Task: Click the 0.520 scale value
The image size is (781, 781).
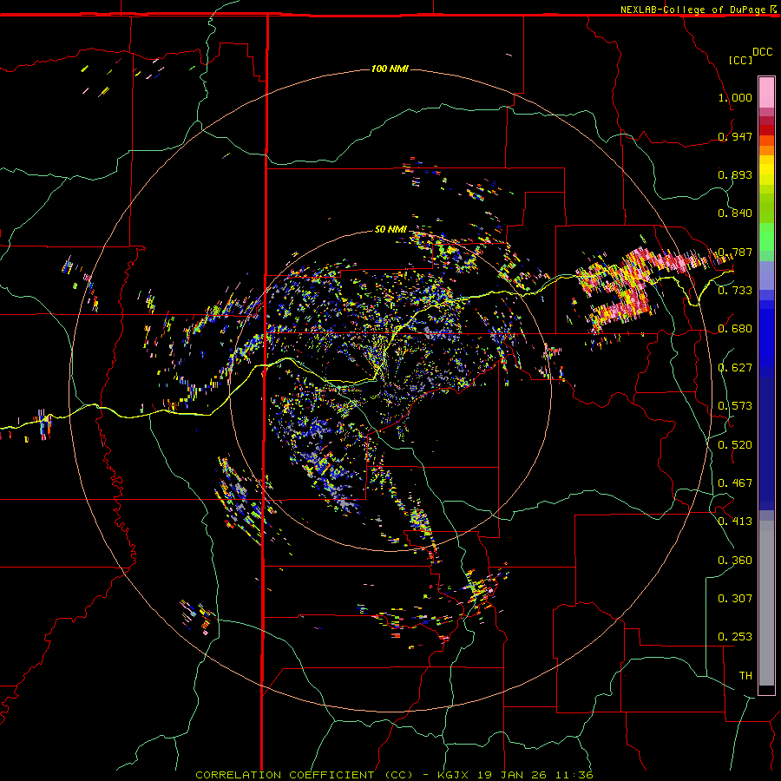Action: tap(735, 445)
